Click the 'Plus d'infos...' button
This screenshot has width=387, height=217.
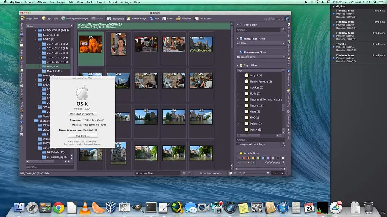point(83,136)
